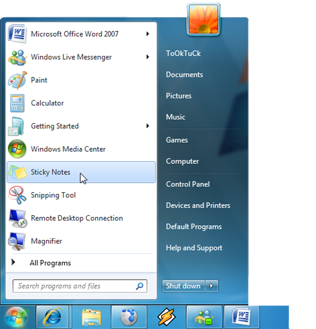The width and height of the screenshot is (316, 329).
Task: Expand the Getting Started submenu arrow
Action: (147, 126)
